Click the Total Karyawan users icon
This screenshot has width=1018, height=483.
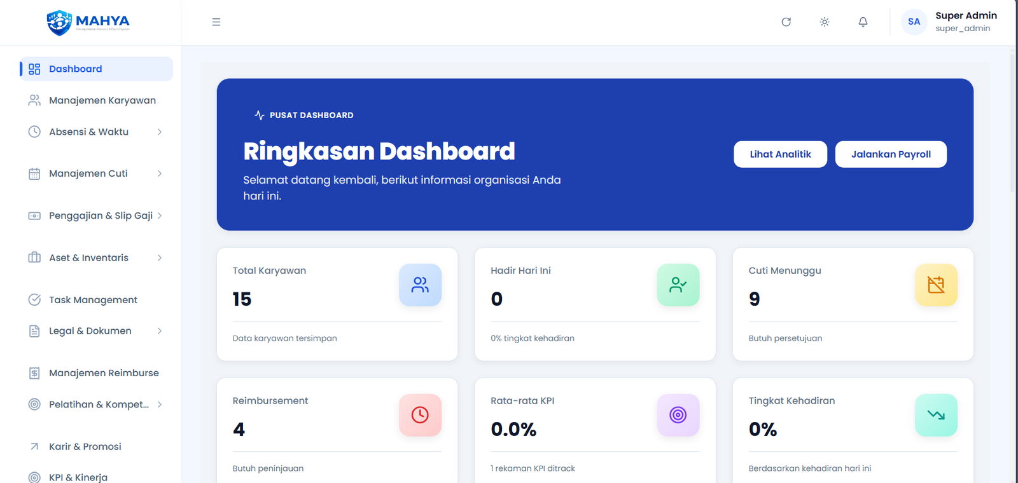click(x=420, y=285)
